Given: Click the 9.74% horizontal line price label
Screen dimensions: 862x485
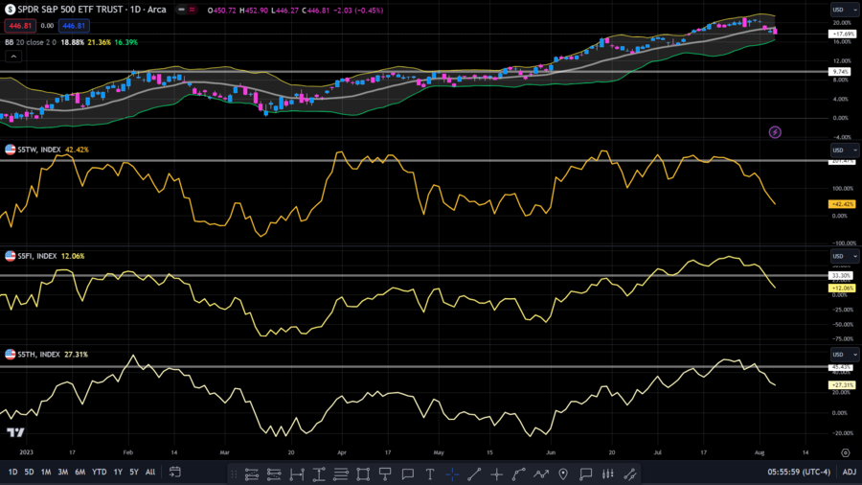Looking at the screenshot, I should click(841, 72).
